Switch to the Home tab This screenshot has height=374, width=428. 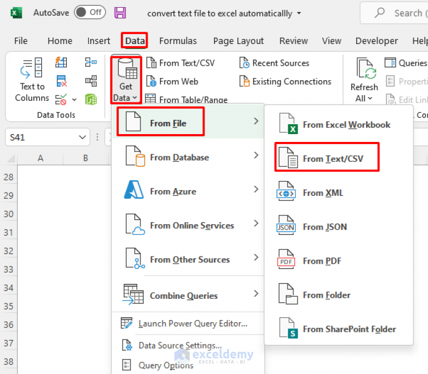[60, 41]
